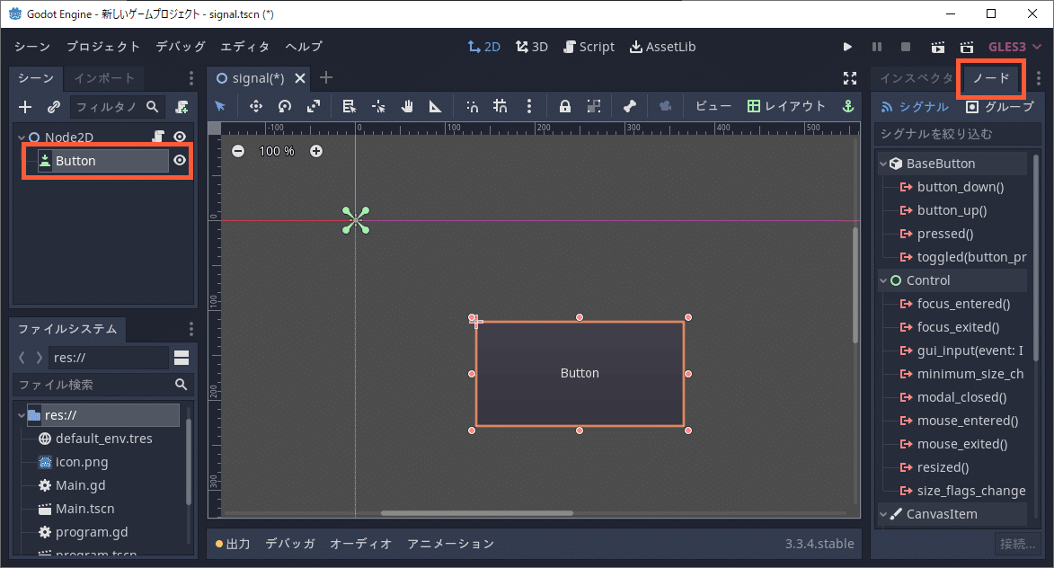
Task: Open snapping options three-dot menu
Action: (529, 106)
